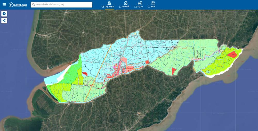Switch to the Nhà đất tab label
The image size is (258, 131).
click(126, 6)
